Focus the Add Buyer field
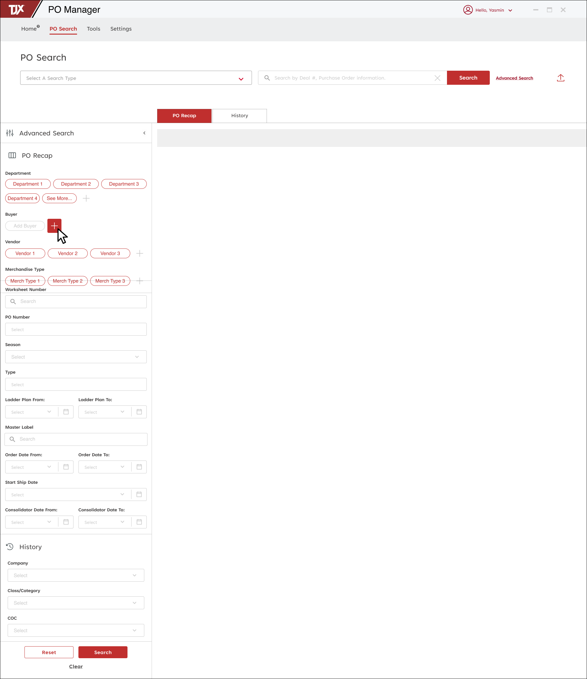This screenshot has height=679, width=587. click(x=25, y=226)
